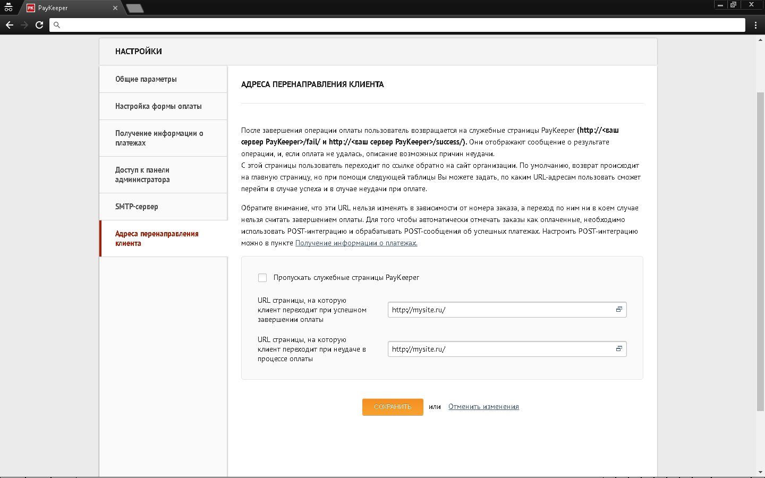Reload the page with refresh icon
Screen dimensions: 765x478
click(39, 25)
